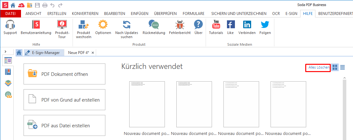Select the HILFE ribbon tab

click(308, 13)
